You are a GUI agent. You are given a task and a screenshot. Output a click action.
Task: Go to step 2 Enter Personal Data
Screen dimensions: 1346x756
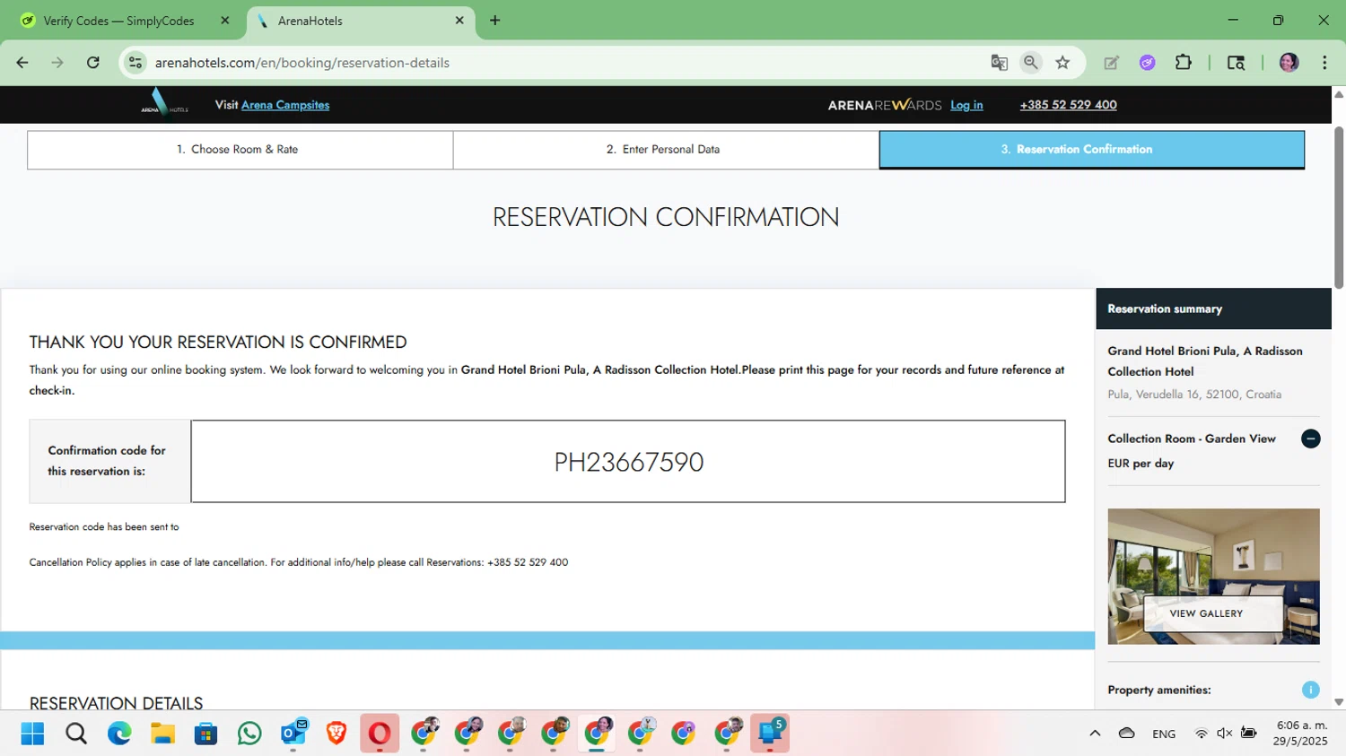(x=666, y=150)
